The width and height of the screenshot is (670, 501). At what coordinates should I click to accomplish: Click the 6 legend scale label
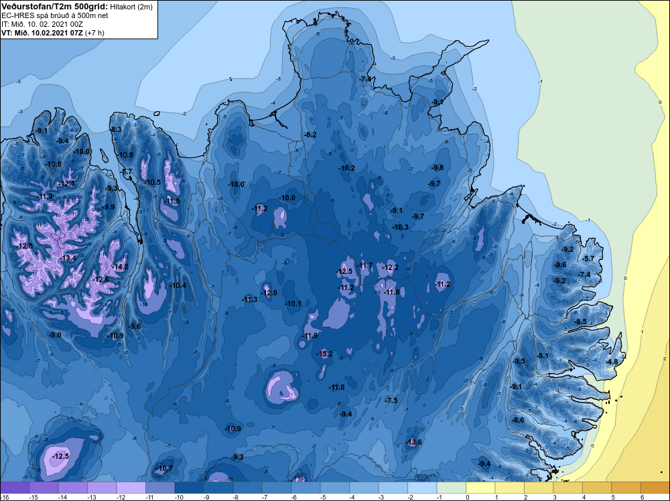pos(642,497)
